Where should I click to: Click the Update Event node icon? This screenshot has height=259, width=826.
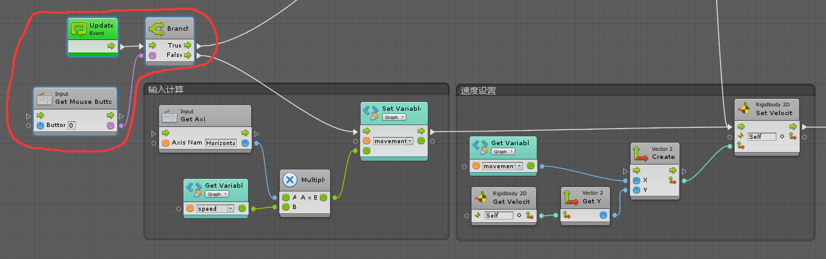pyautogui.click(x=79, y=29)
